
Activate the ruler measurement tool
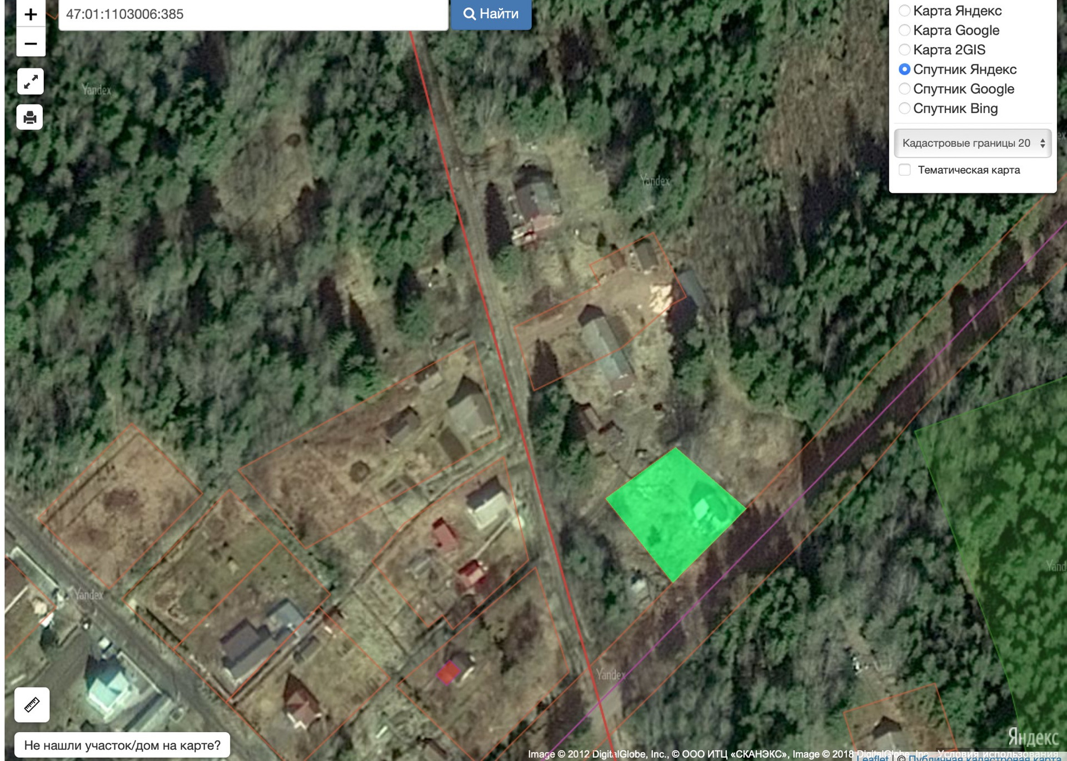pos(32,704)
